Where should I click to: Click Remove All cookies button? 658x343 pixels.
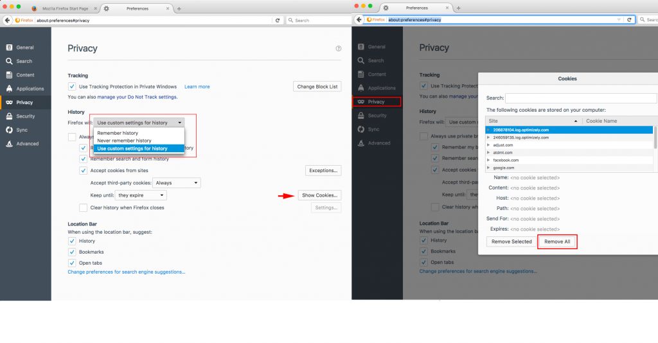[x=557, y=242]
